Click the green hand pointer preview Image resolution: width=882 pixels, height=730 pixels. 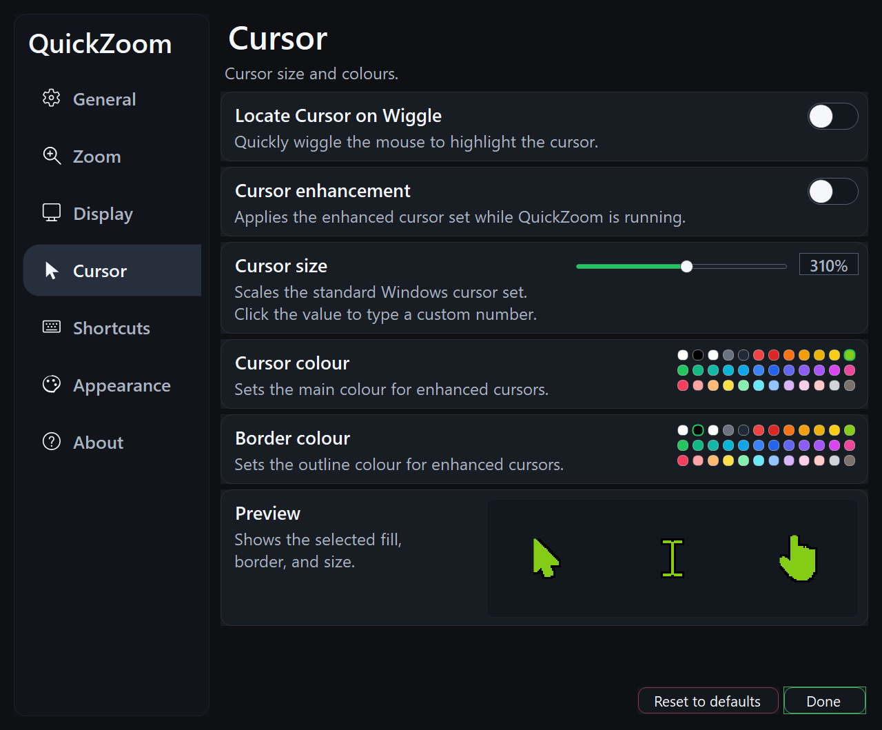click(x=798, y=558)
